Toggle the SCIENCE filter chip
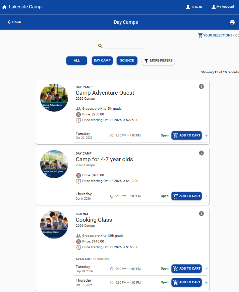Viewport: 239px width, 292px height. [x=127, y=61]
